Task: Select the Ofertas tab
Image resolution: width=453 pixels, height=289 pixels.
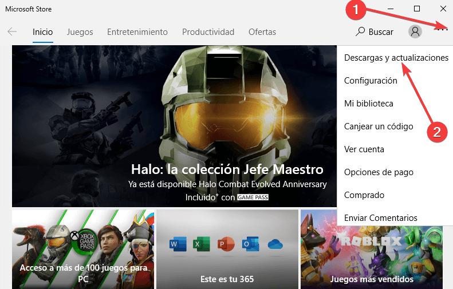Action: [262, 31]
